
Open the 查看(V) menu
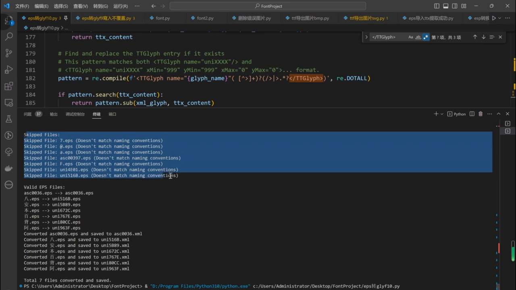(x=81, y=6)
